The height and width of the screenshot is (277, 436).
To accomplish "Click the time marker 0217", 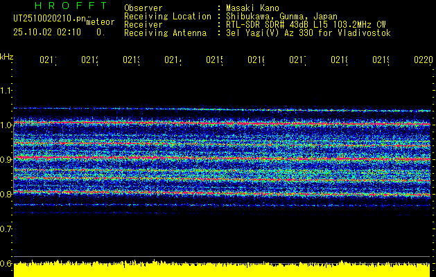I will tap(298, 60).
